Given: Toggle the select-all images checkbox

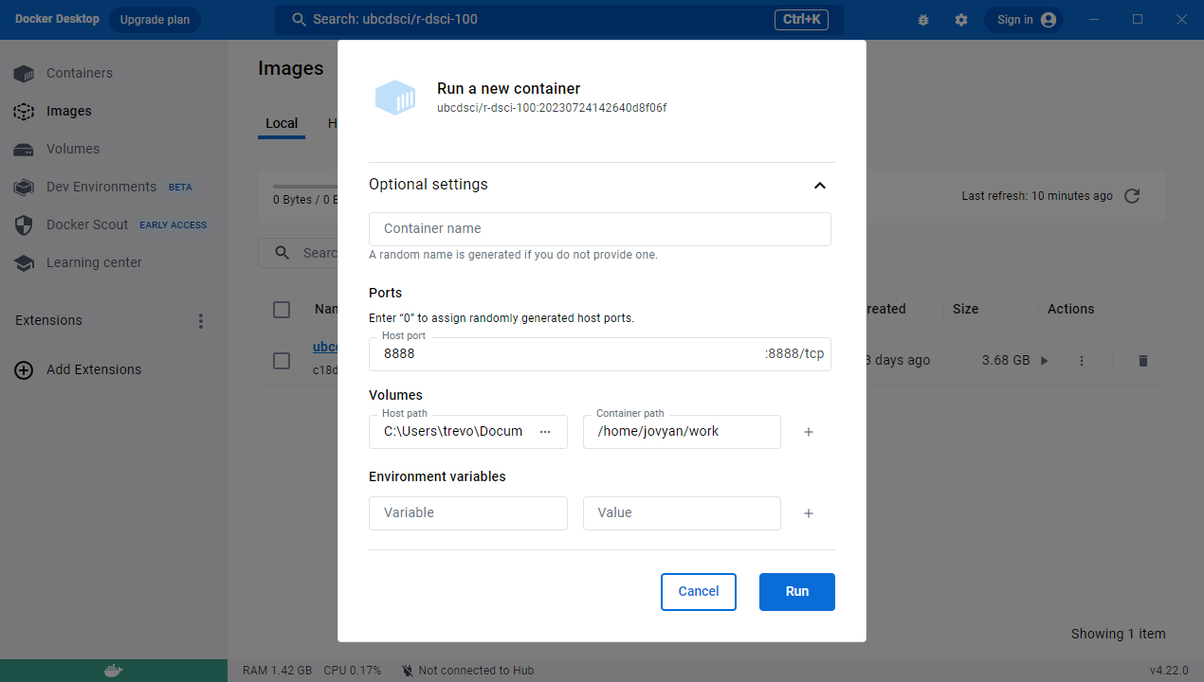Looking at the screenshot, I should (x=282, y=310).
